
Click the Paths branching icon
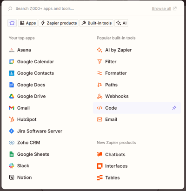(x=100, y=85)
